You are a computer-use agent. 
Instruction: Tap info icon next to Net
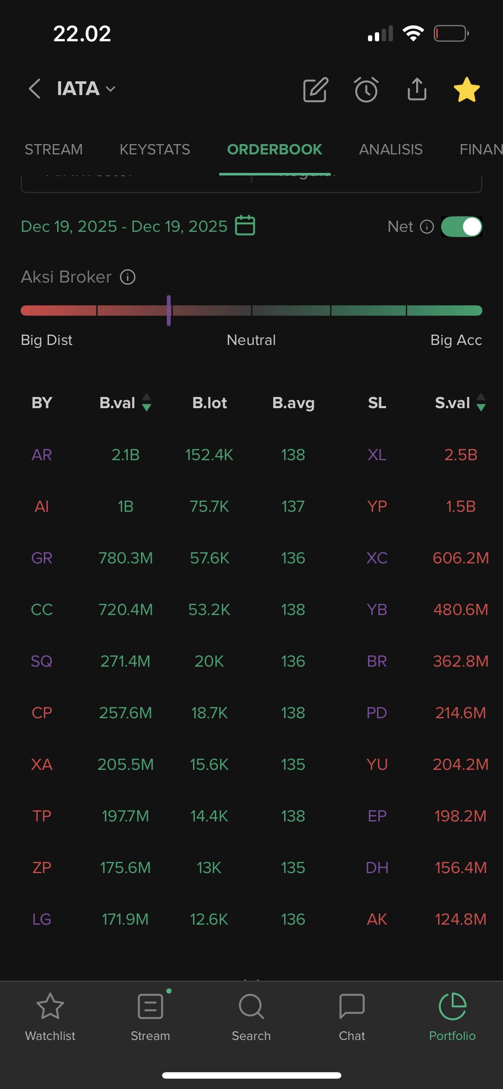point(426,227)
